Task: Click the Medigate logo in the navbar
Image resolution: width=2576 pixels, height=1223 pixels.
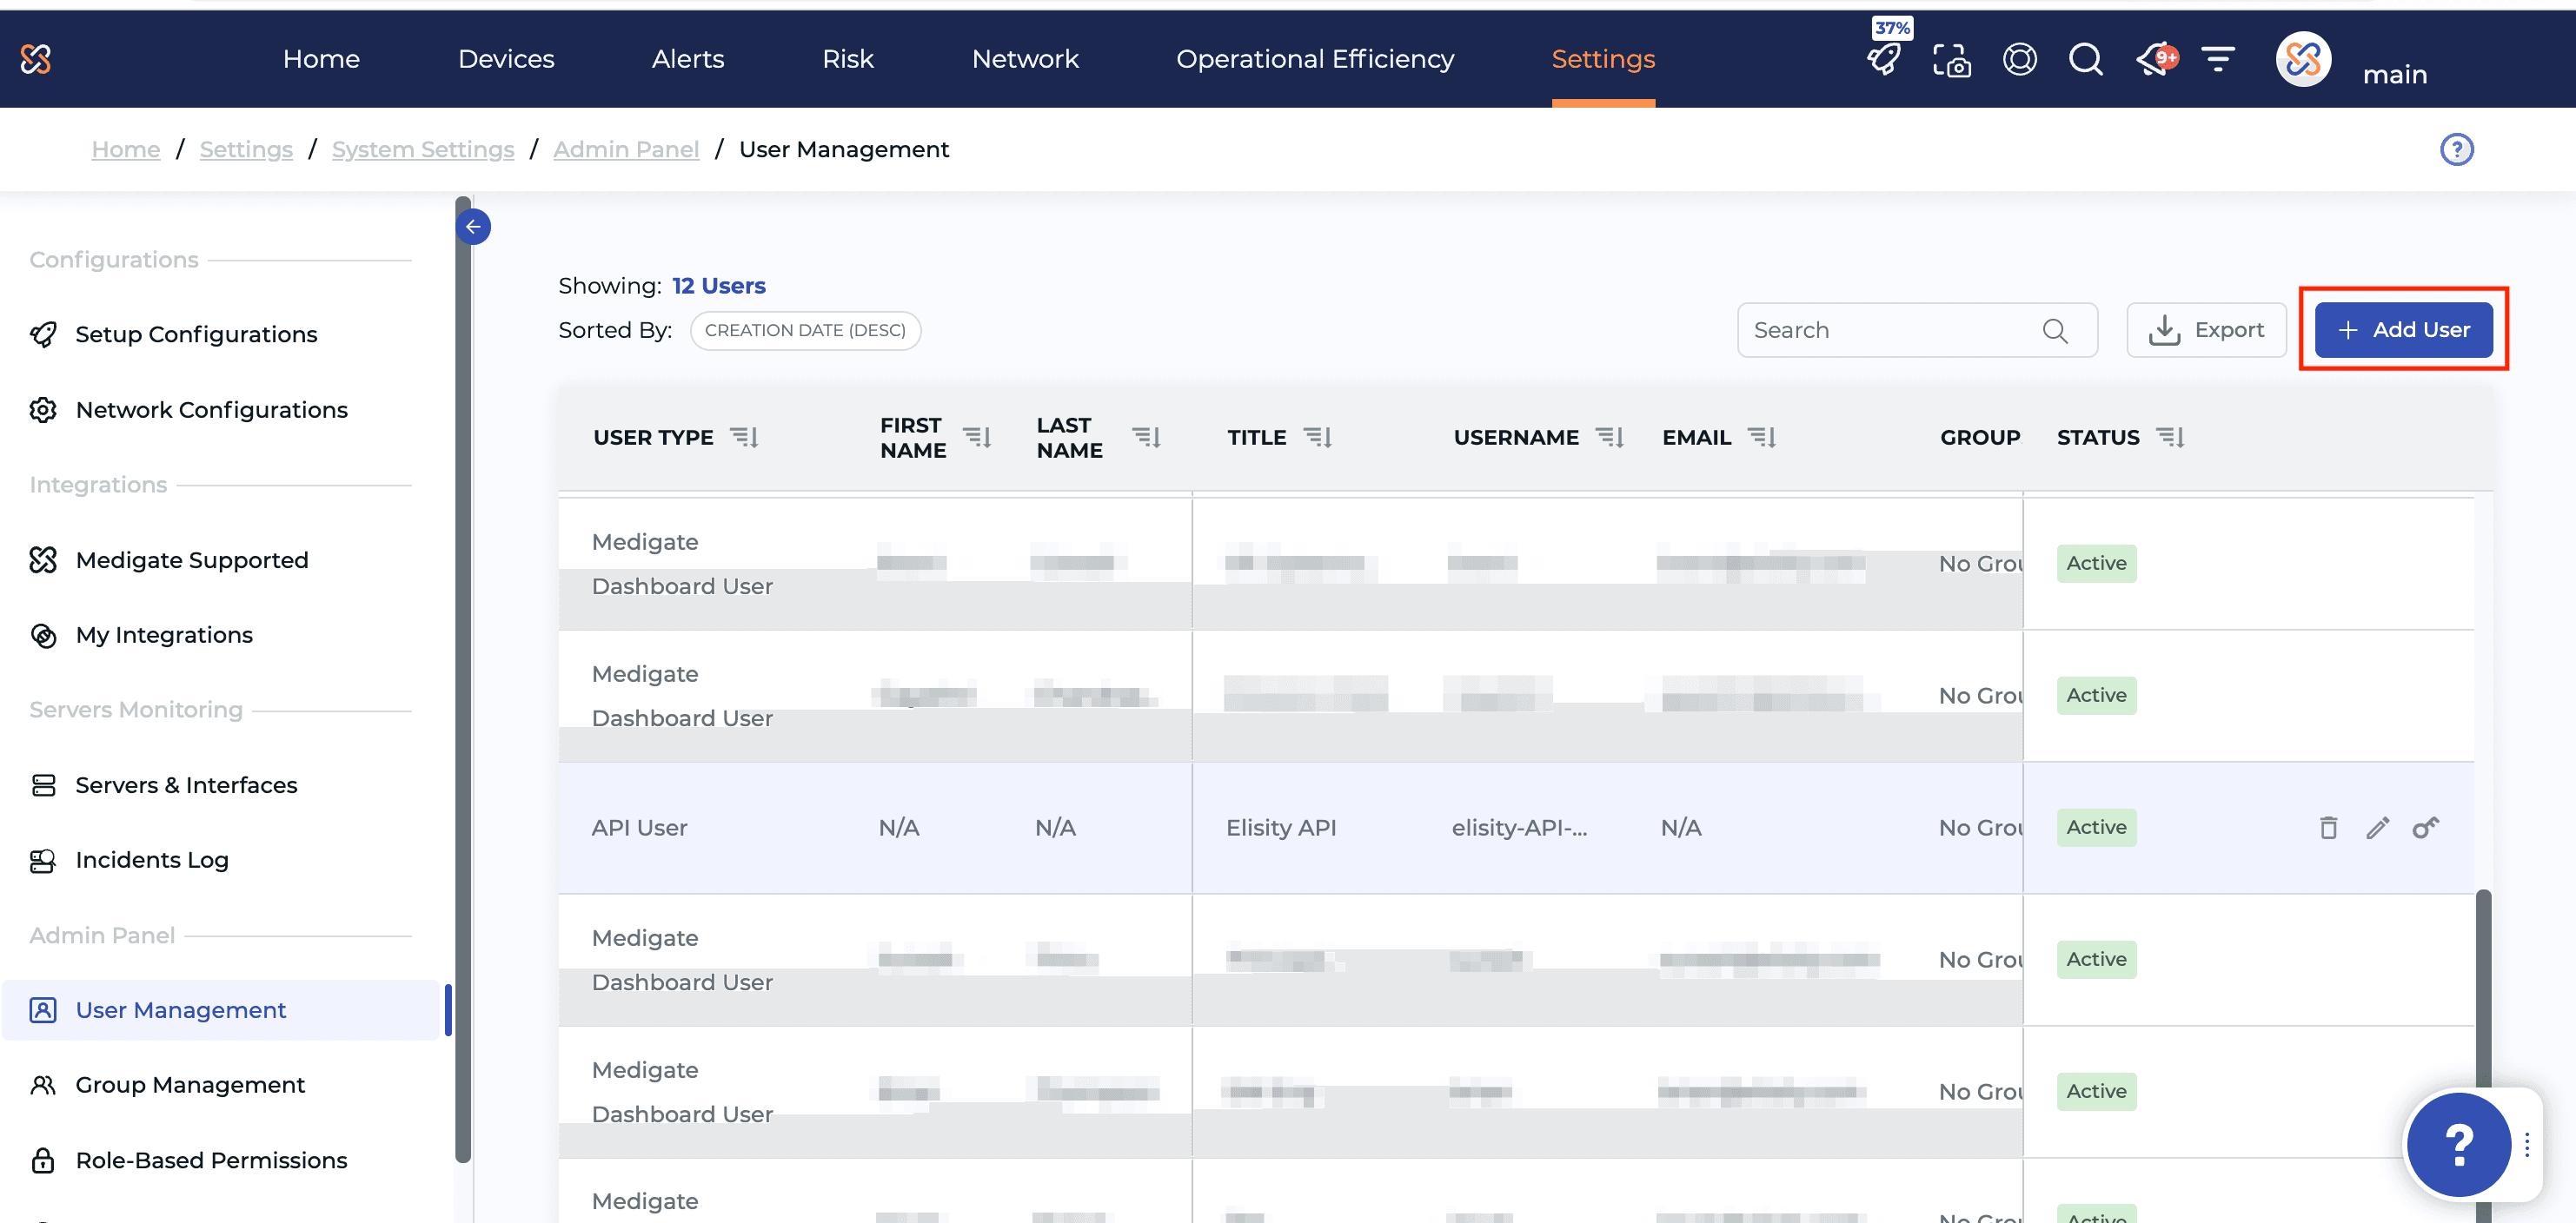Action: 36,59
